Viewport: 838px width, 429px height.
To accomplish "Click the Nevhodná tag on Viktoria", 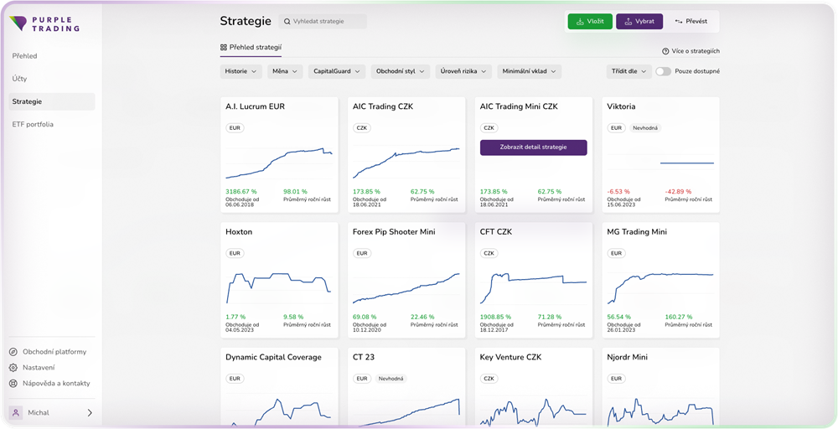I will 645,128.
